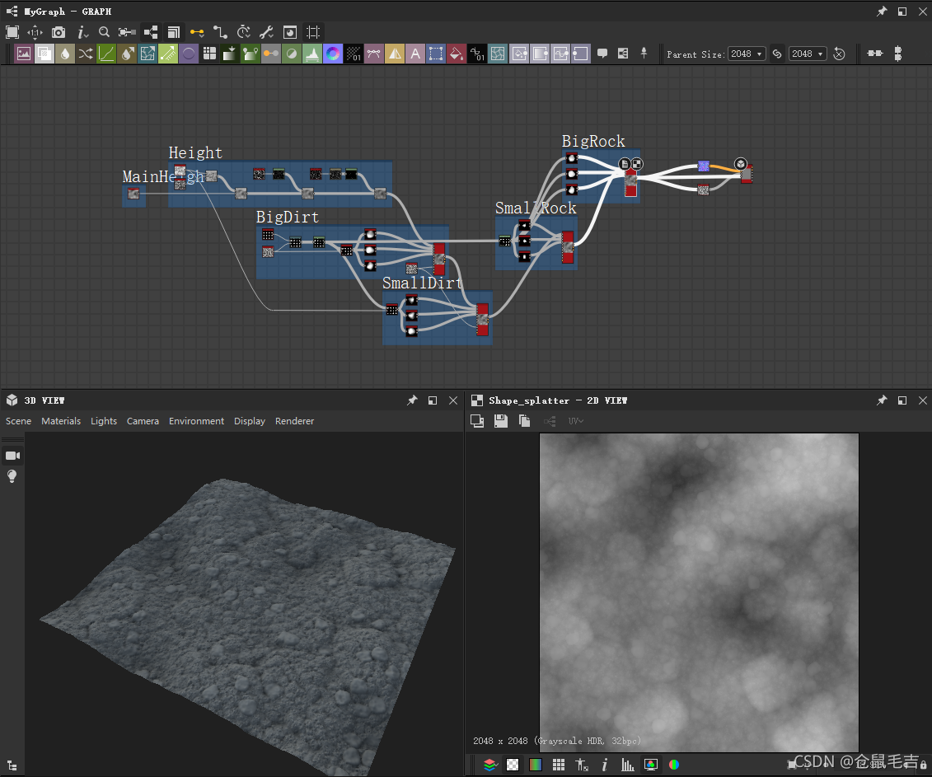Image resolution: width=932 pixels, height=777 pixels.
Task: Open the Environment menu in 3D view
Action: tap(196, 421)
